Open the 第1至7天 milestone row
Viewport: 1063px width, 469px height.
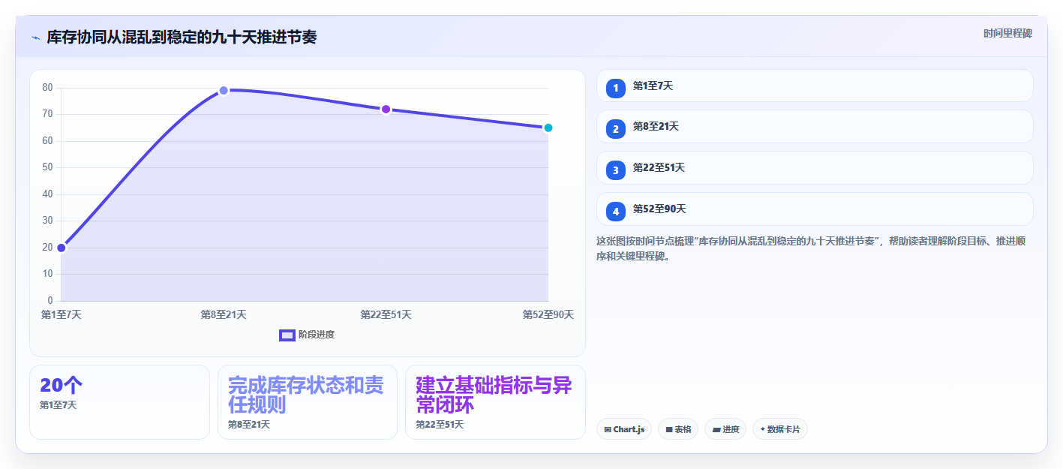(815, 86)
